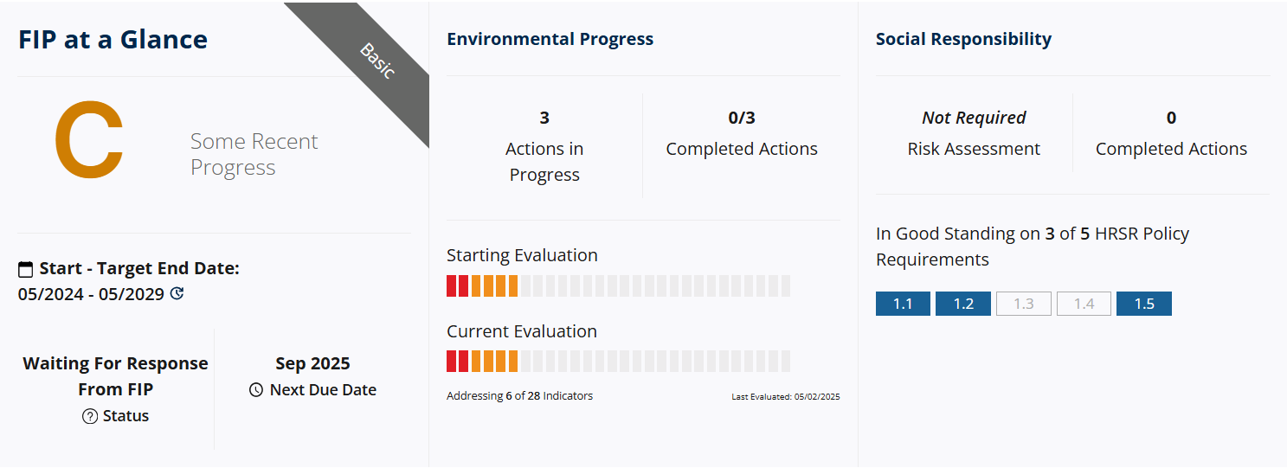Screen dimensions: 1287x468
Task: Click the 3 Actions in Progress statistic
Action: click(544, 147)
